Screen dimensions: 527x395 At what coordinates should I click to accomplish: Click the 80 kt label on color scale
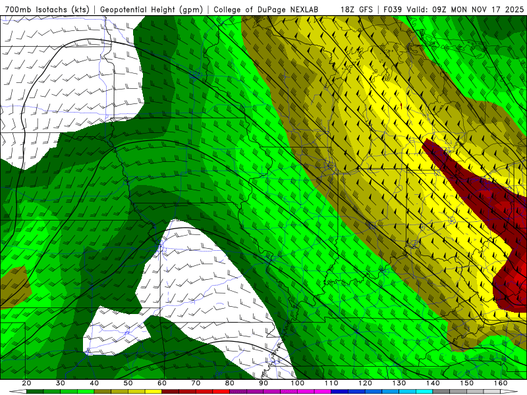click(229, 383)
